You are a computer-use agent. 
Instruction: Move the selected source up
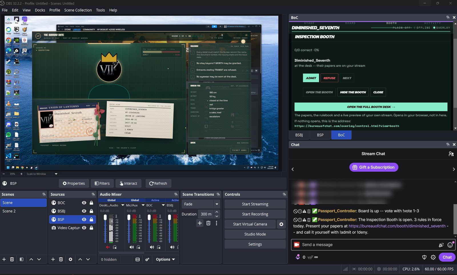(80, 259)
